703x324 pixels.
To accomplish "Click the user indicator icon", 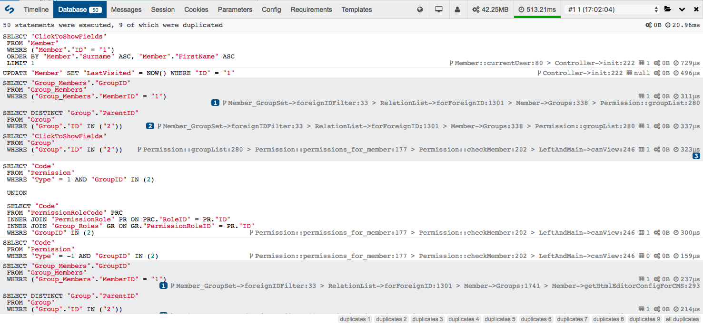I will coord(457,10).
